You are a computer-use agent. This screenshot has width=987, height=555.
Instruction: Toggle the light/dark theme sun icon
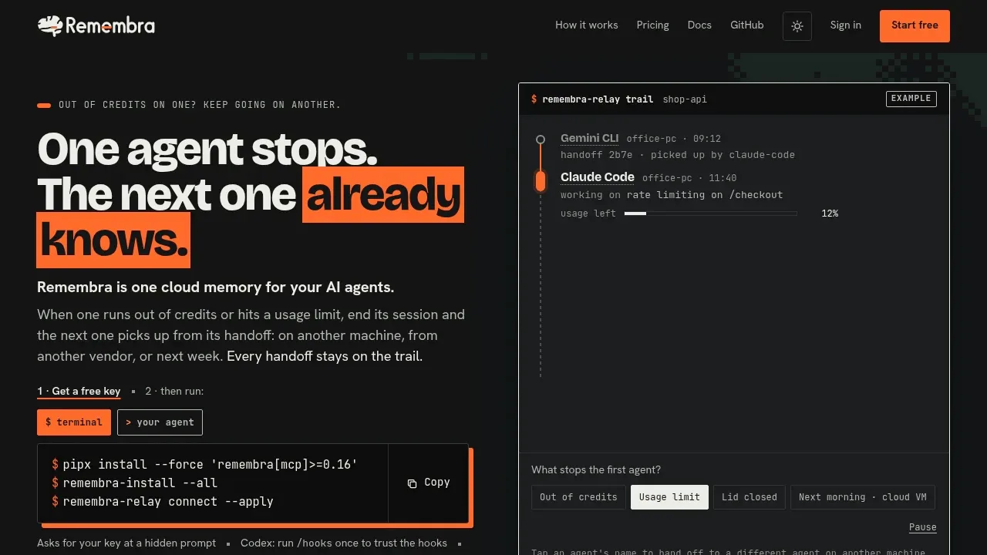click(x=797, y=26)
